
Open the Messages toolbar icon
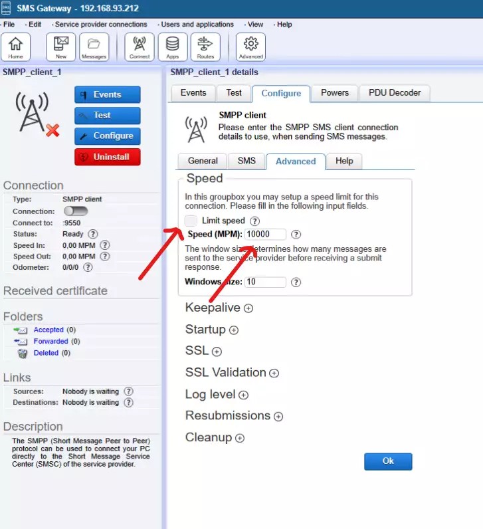coord(94,47)
